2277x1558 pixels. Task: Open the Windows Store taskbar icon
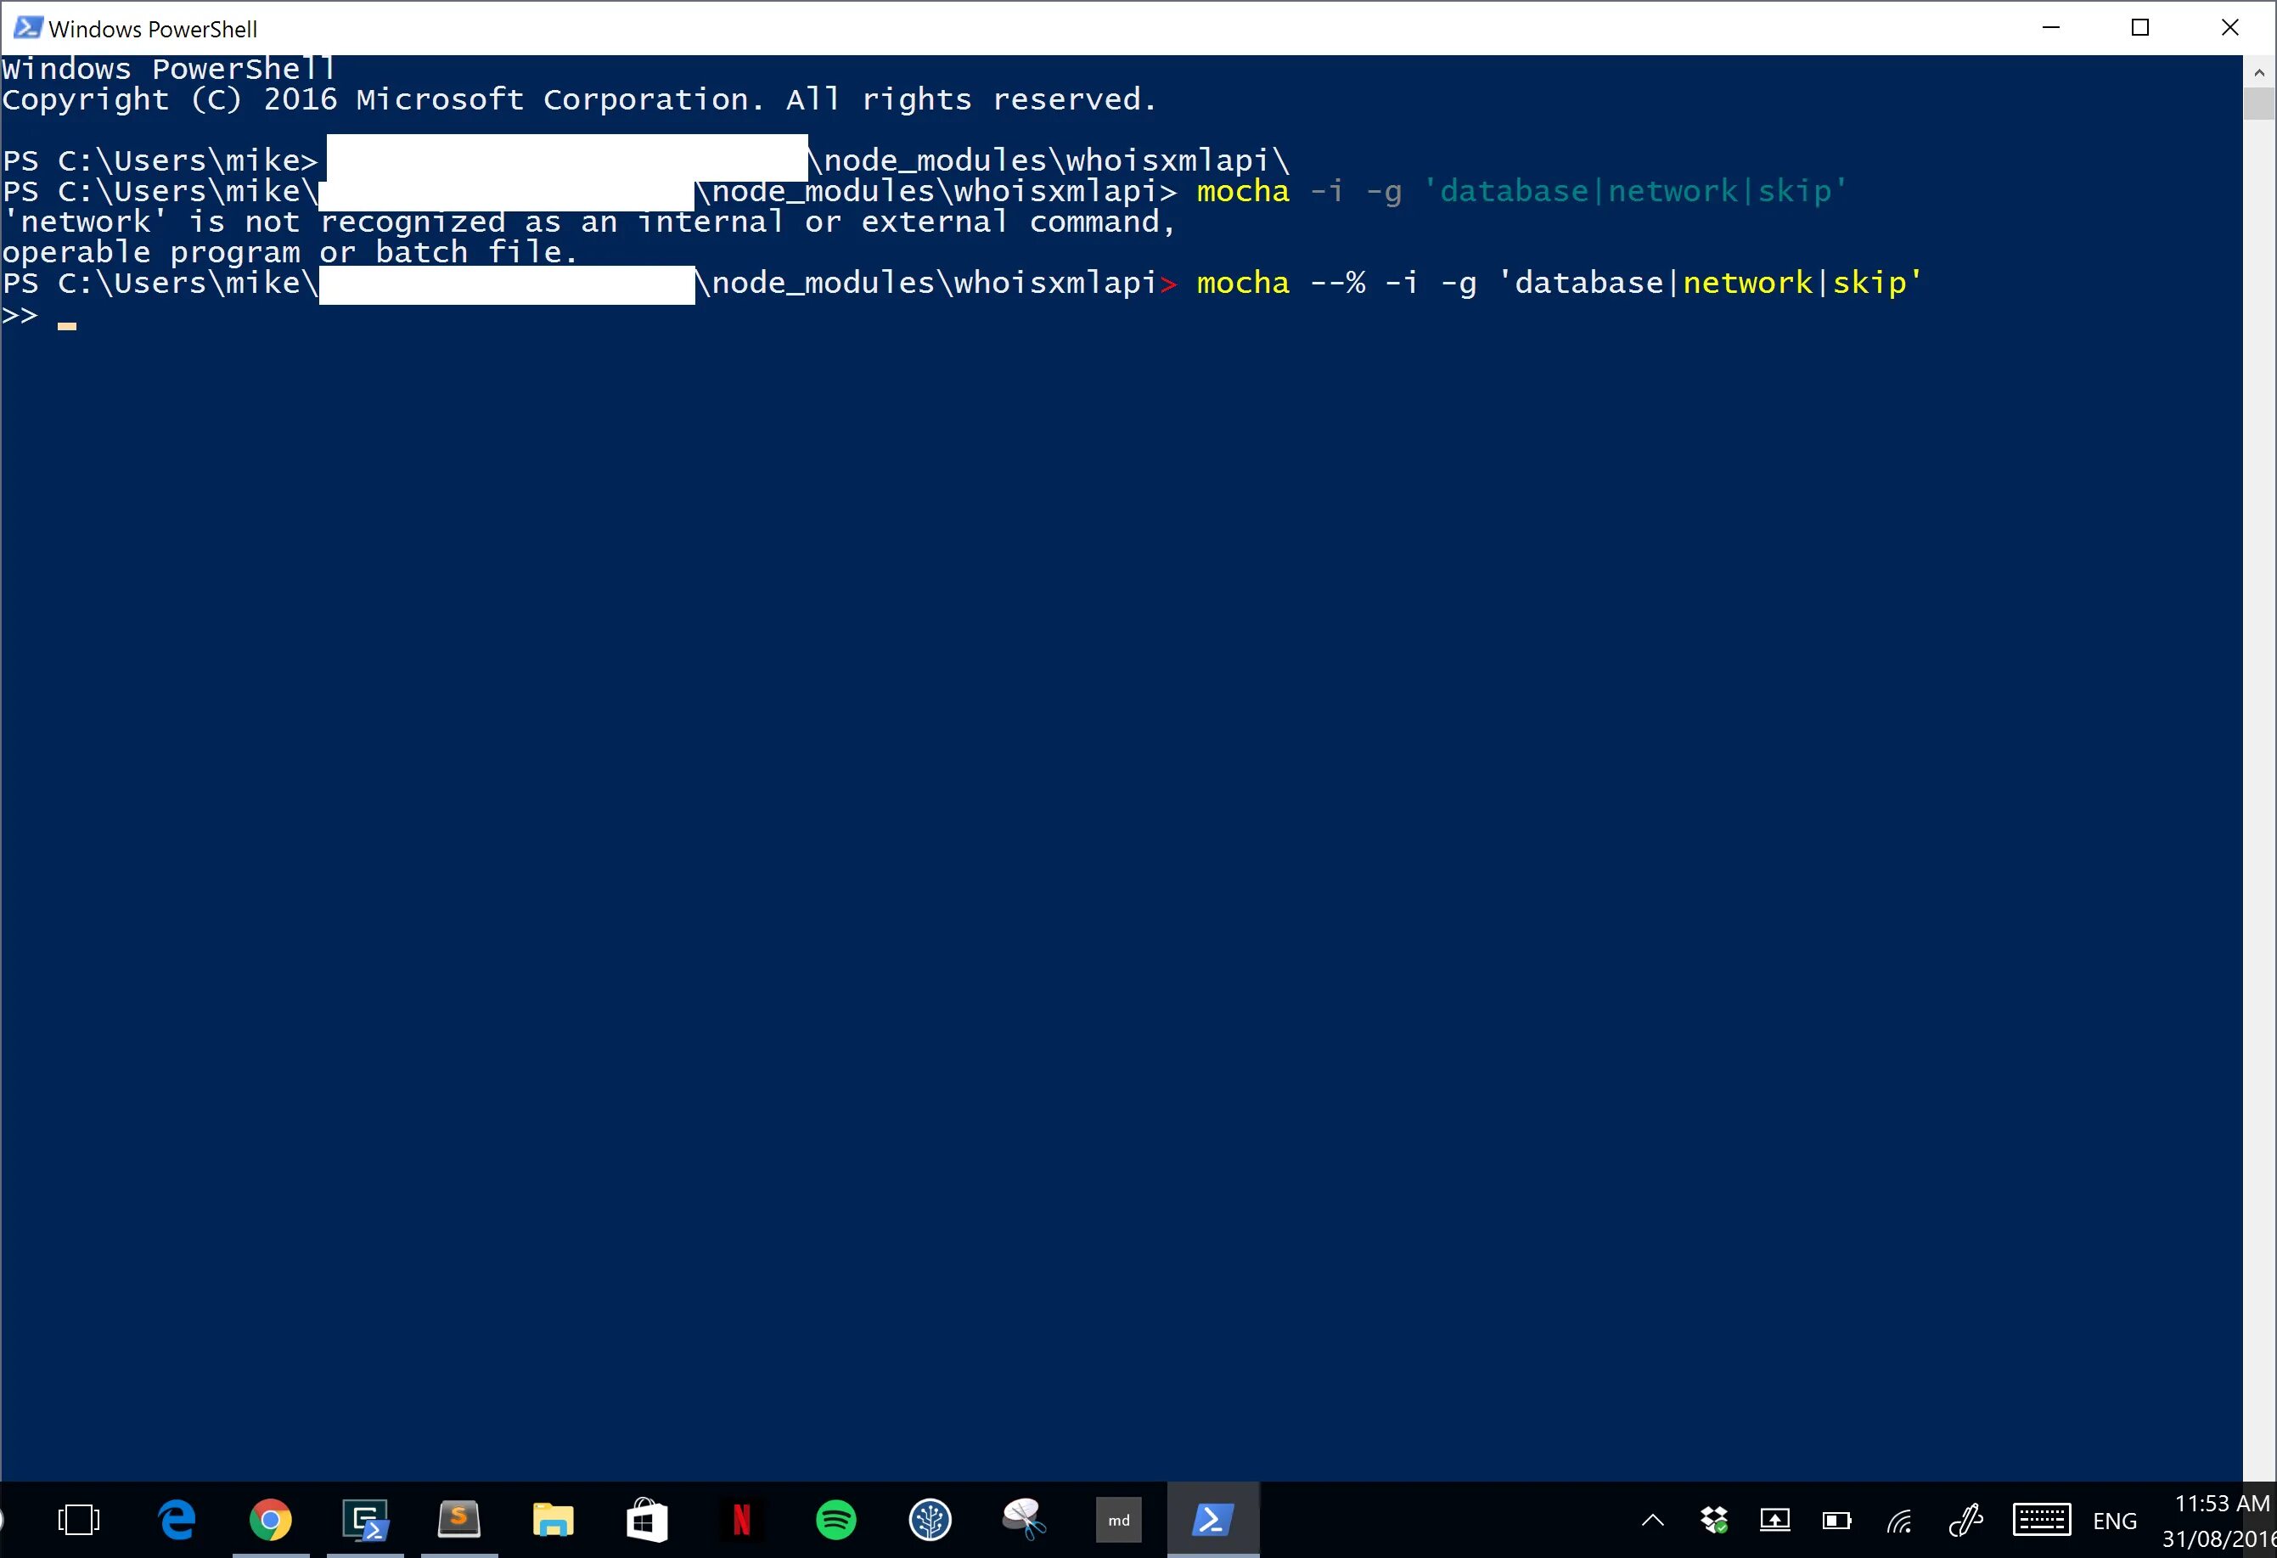click(647, 1520)
